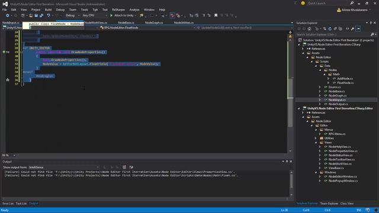Select NodeOutput.cs in Solution Explorer

pyautogui.click(x=338, y=104)
